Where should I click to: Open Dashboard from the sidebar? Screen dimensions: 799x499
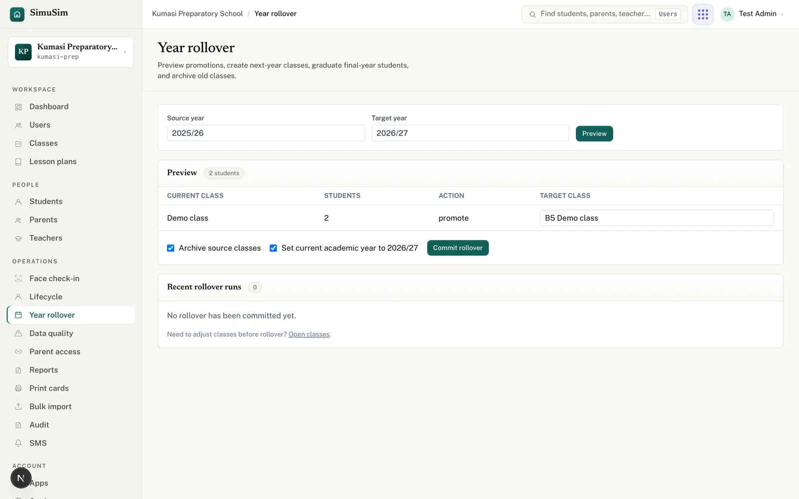click(70, 107)
